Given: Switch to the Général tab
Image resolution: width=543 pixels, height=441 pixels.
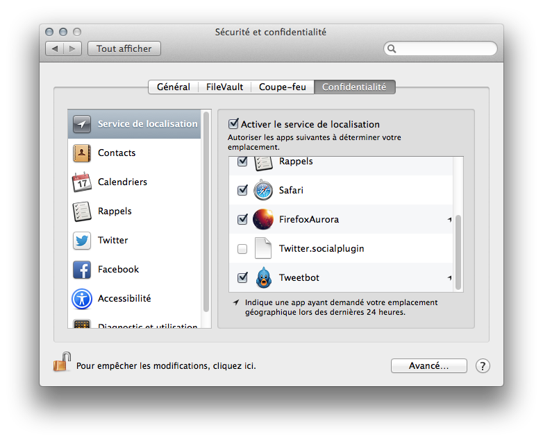Looking at the screenshot, I should [x=173, y=87].
